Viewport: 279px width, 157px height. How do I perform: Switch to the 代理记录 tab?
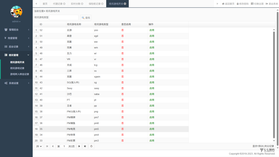[x=58, y=4]
